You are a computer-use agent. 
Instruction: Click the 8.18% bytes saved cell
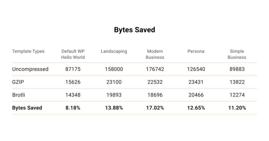pos(73,108)
